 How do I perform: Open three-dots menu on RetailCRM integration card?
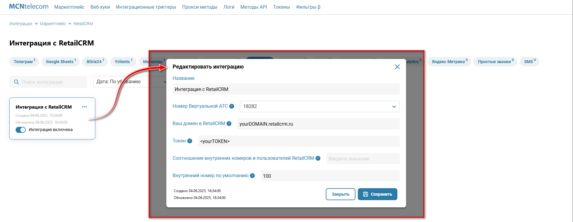click(85, 107)
